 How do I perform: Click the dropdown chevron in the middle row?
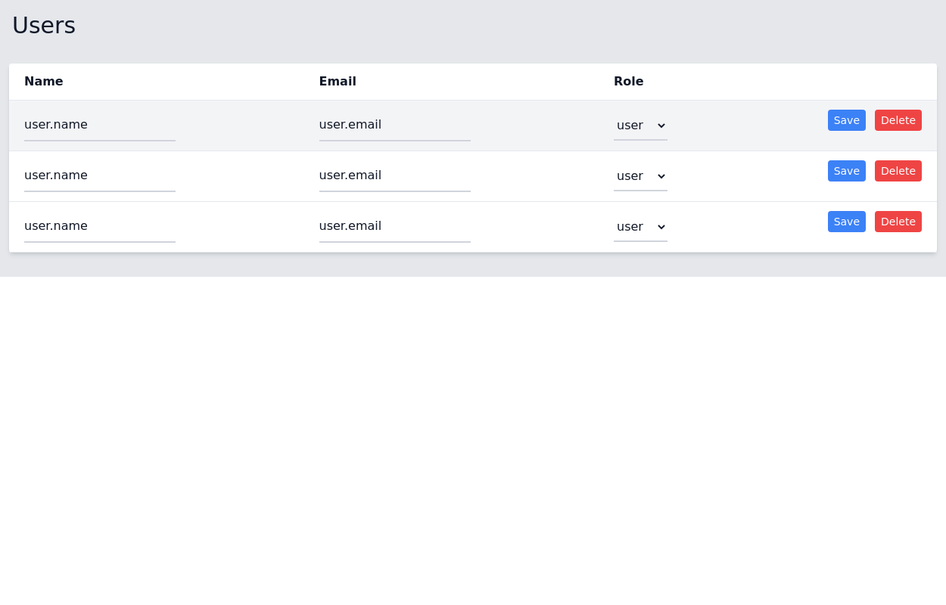[660, 176]
